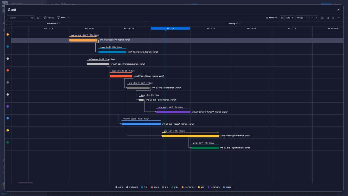The width and height of the screenshot is (348, 196).
Task: Expand the Filter dropdown arrow
Action: click(68, 18)
